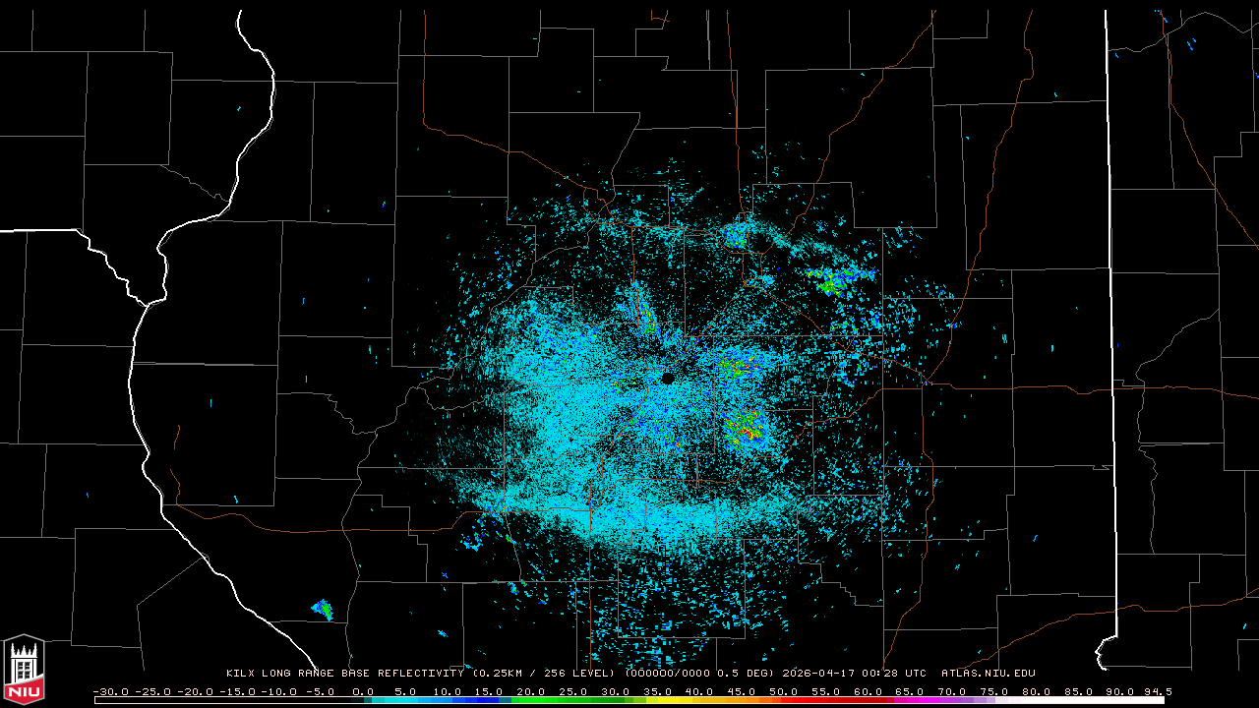The image size is (1259, 708).
Task: Click the black radar site dot
Action: coord(668,378)
